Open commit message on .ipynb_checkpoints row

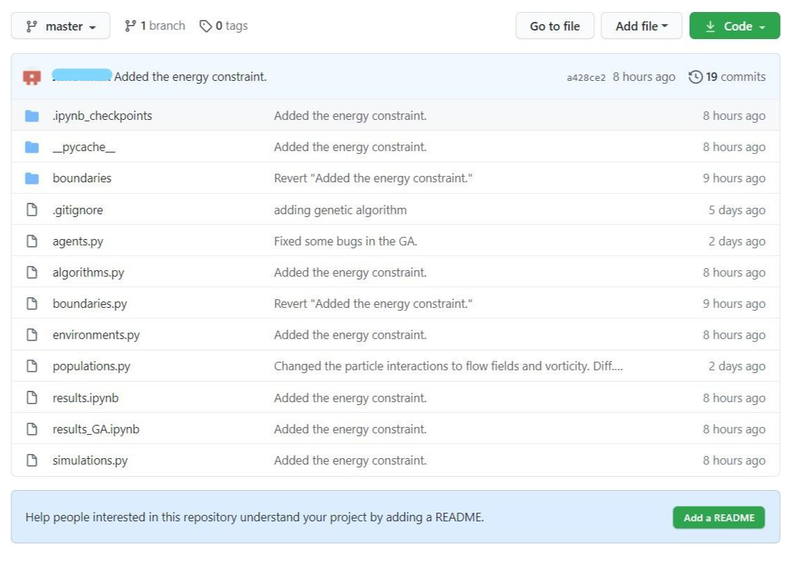(x=350, y=116)
